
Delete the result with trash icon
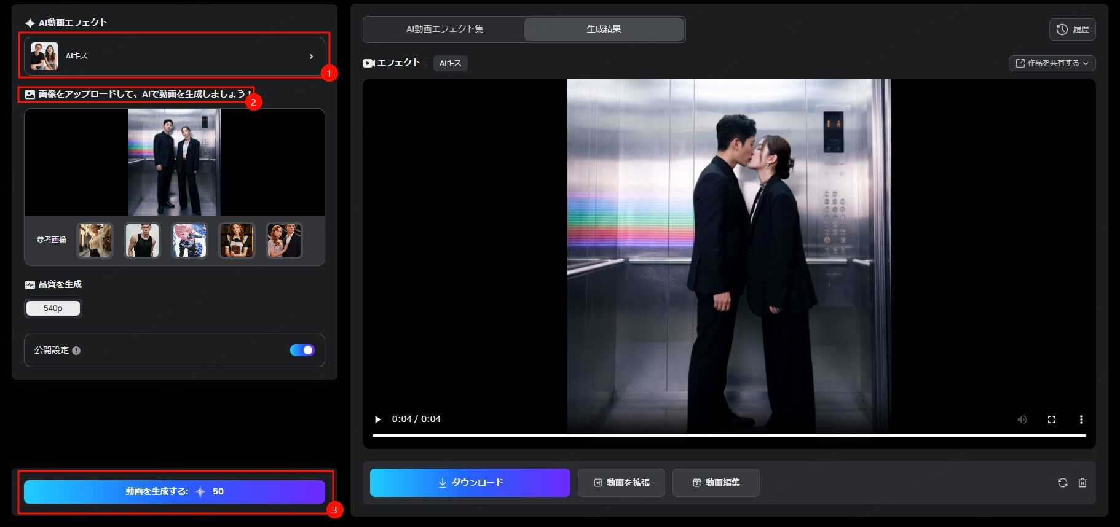(x=1083, y=483)
